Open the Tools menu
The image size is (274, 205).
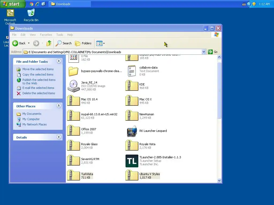pos(60,35)
